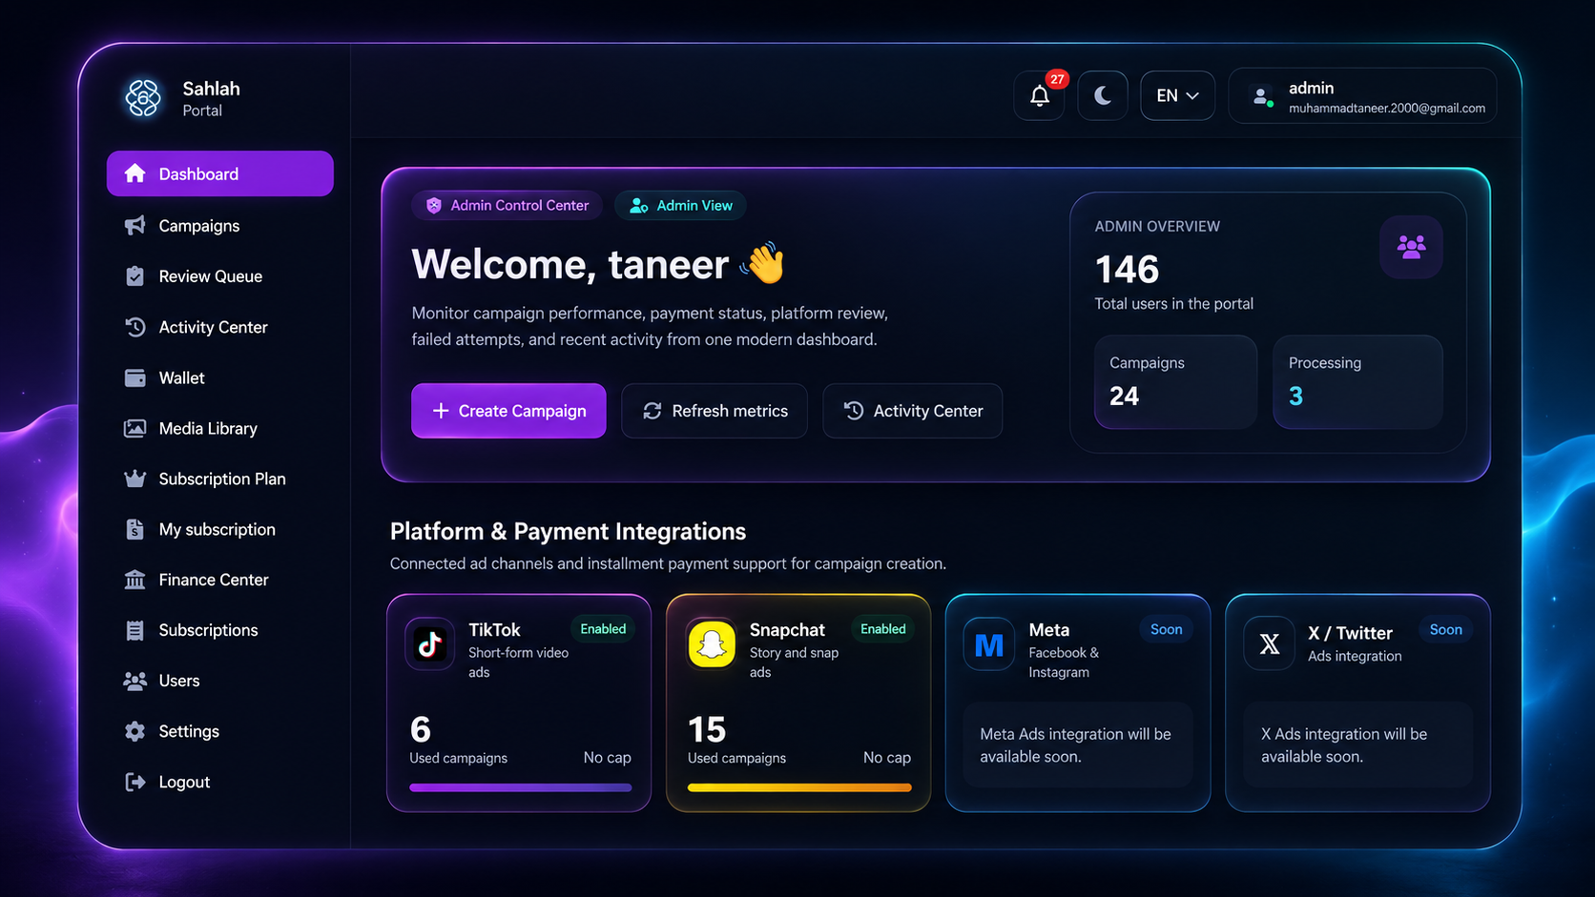Click the TikTok No cap label
This screenshot has width=1595, height=897.
pos(608,758)
